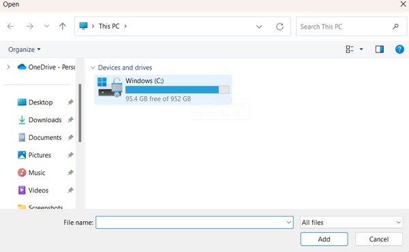The width and height of the screenshot is (409, 252).
Task: Open the All files type dropdown
Action: (351, 223)
